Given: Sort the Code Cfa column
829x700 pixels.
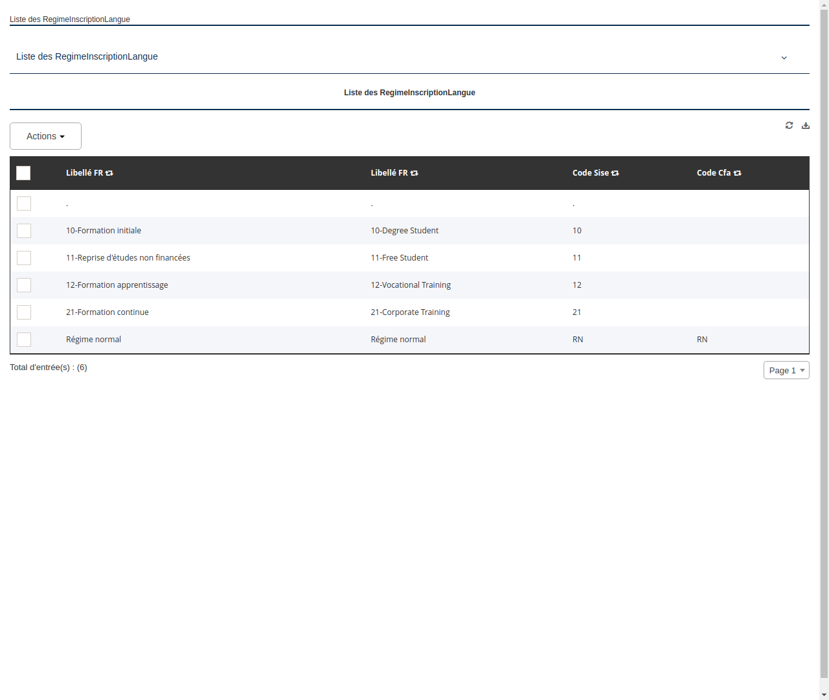Looking at the screenshot, I should click(737, 172).
